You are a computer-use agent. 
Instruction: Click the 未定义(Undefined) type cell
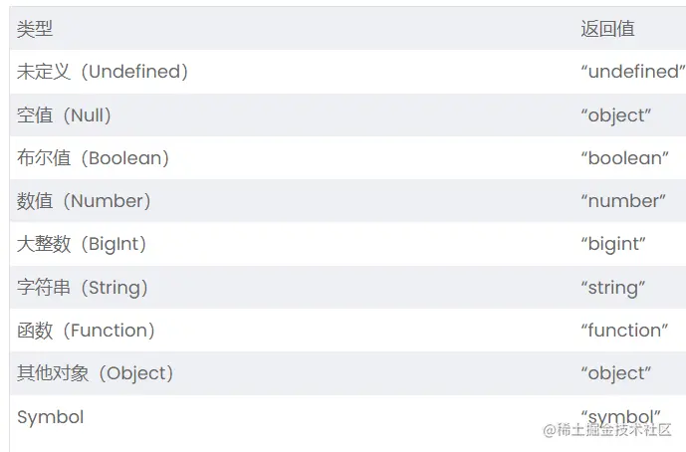tap(103, 72)
